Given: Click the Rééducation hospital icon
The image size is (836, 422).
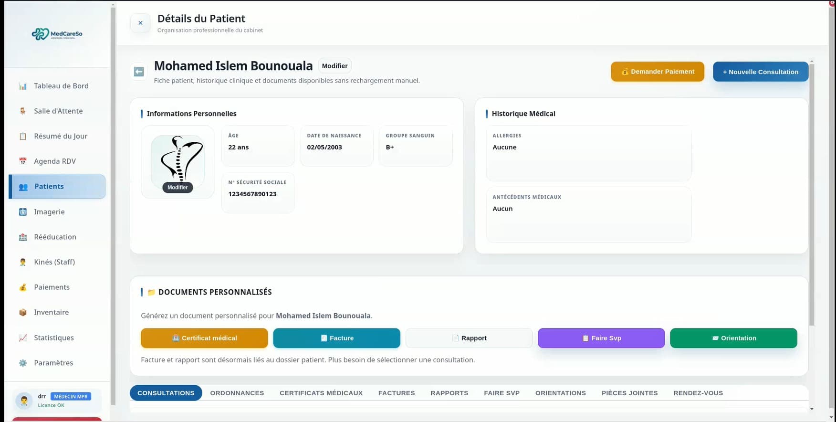Looking at the screenshot, I should [22, 237].
